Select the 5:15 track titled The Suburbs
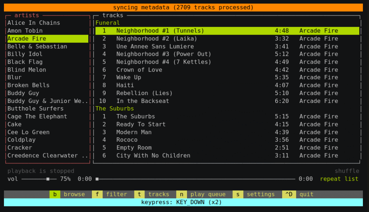Screen dimensions: 369x212 227,116
